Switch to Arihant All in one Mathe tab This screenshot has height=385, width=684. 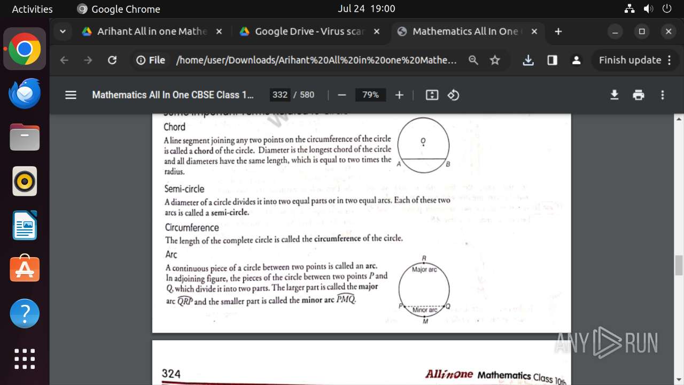[x=152, y=32]
